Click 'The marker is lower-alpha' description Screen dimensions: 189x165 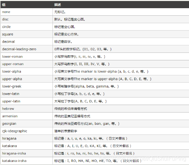click(x=101, y=72)
